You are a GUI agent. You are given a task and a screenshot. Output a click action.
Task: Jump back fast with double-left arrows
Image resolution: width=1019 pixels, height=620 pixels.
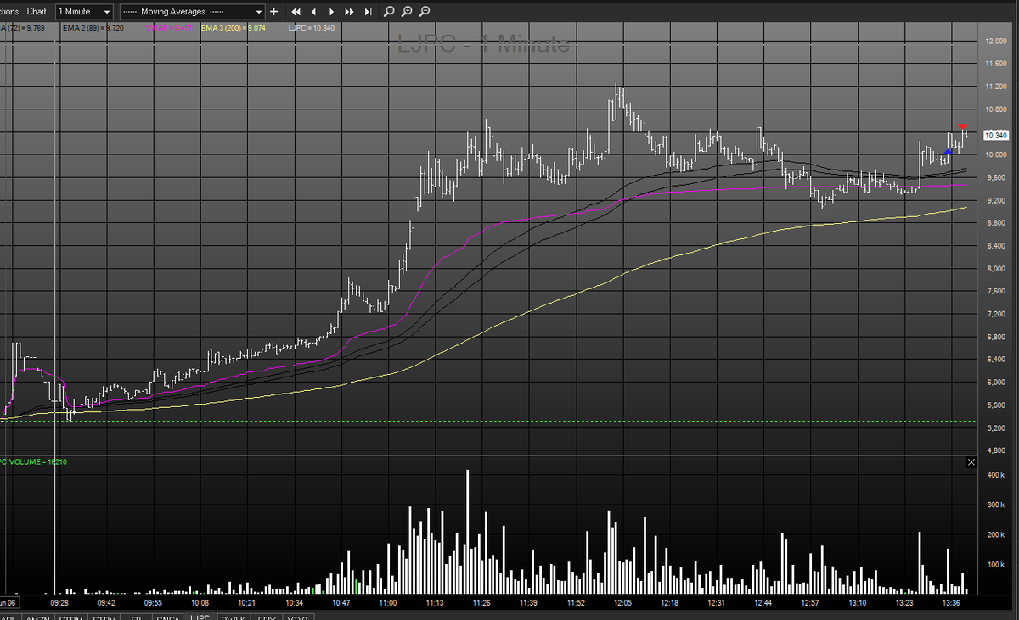tap(296, 12)
